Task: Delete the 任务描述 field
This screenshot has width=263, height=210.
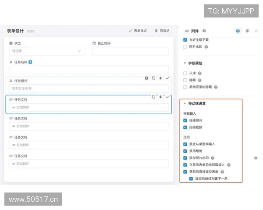Action: click(x=160, y=78)
